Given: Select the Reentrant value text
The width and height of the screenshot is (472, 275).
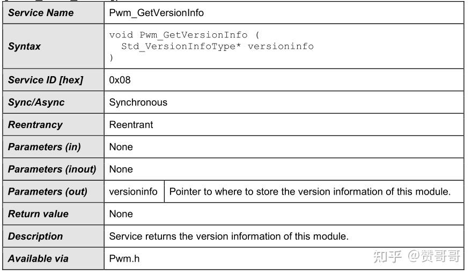Looking at the screenshot, I should (x=131, y=124).
